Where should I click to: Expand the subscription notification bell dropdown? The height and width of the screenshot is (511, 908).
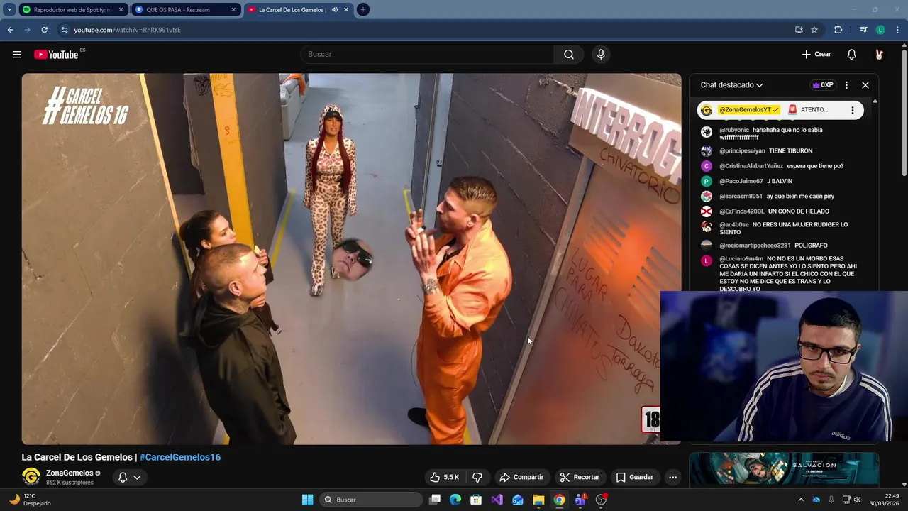pos(129,477)
